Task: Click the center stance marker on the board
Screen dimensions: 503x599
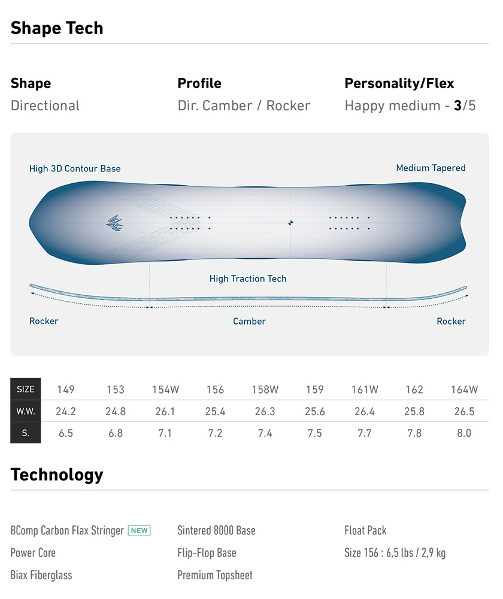Action: (290, 223)
